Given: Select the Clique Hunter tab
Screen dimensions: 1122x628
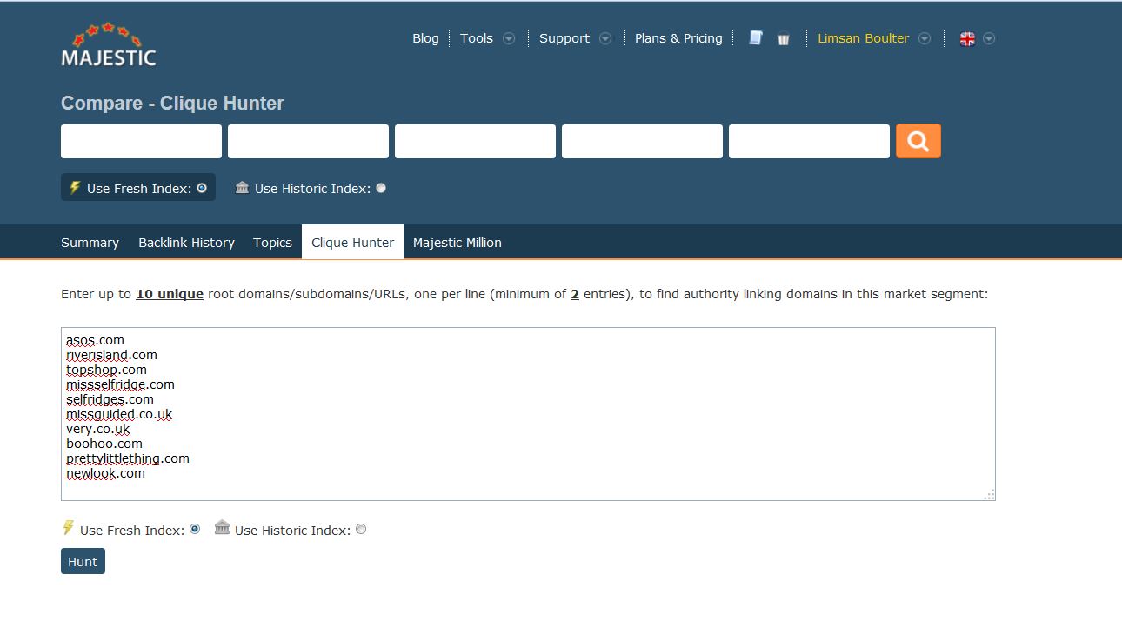Looking at the screenshot, I should (352, 242).
